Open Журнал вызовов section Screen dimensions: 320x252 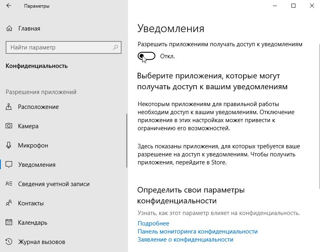coord(41,242)
